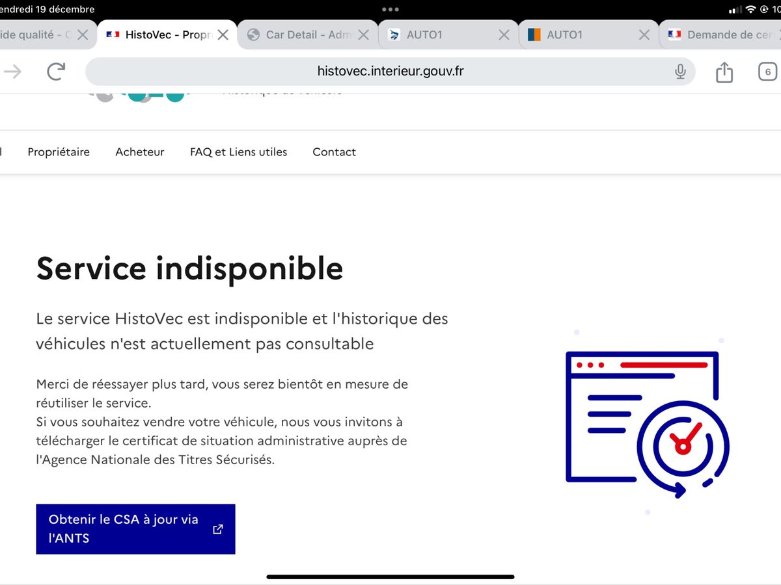The width and height of the screenshot is (781, 585).
Task: Tap the Wi-Fi status icon
Action: click(x=751, y=10)
